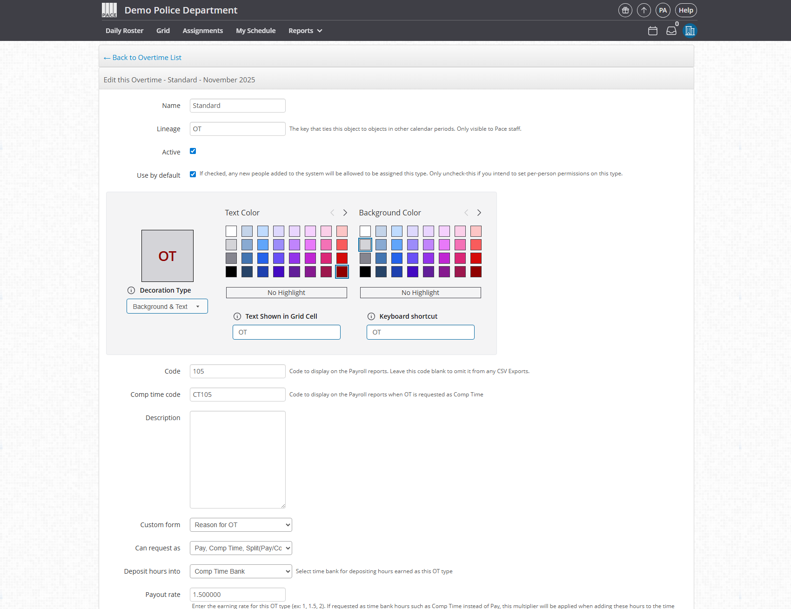Expand the Custom form dropdown
791x609 pixels.
tap(241, 525)
